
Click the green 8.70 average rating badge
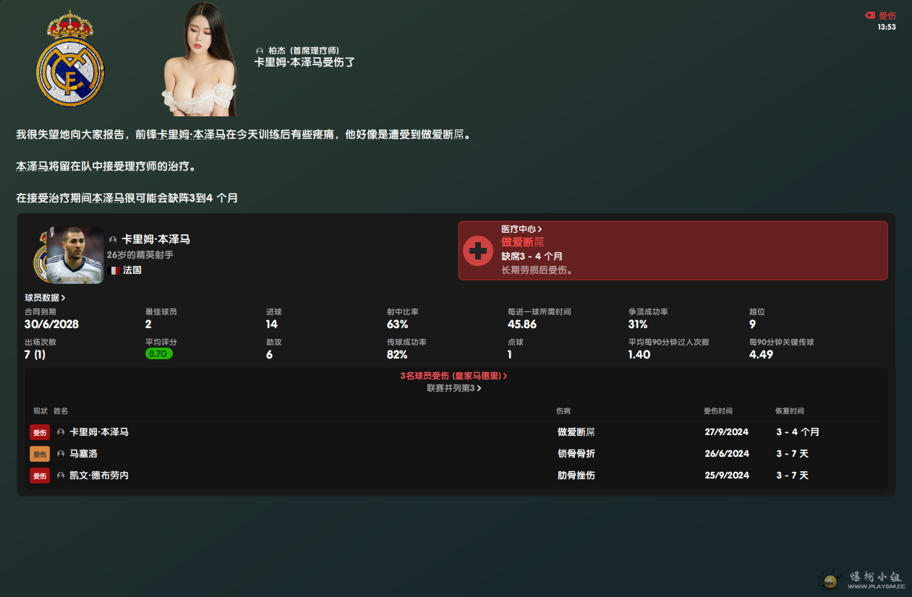pos(159,354)
